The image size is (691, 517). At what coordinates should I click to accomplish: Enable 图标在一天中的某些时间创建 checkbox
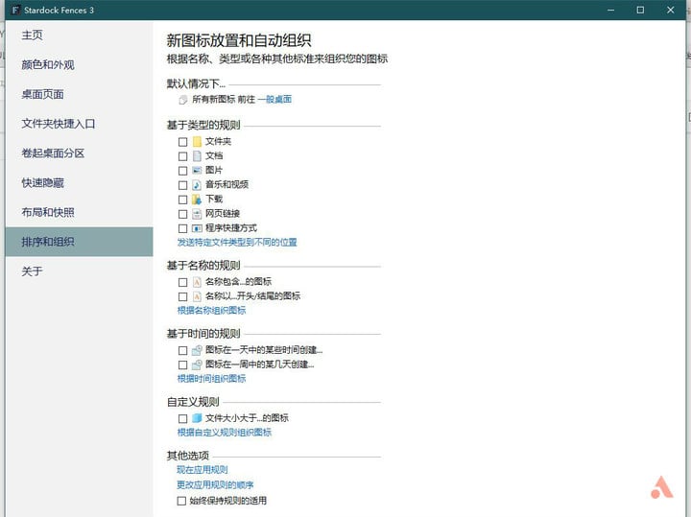[x=183, y=350]
